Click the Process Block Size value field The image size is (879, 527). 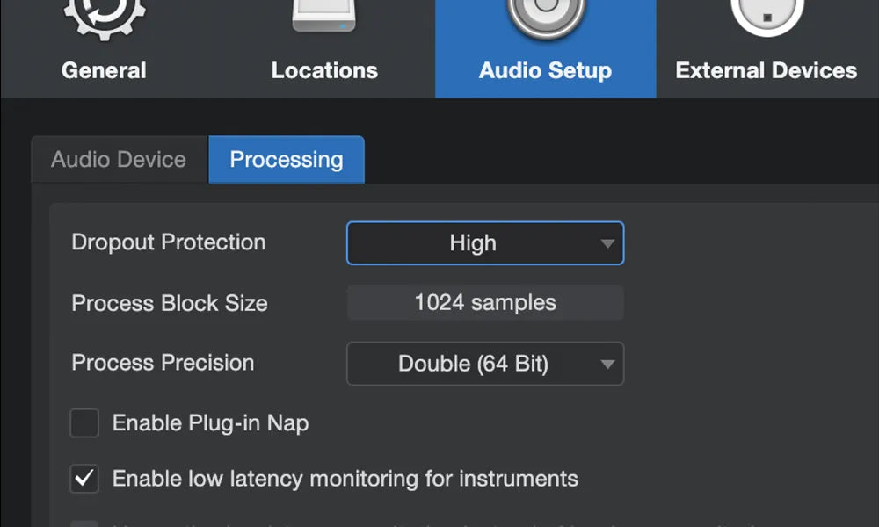(x=484, y=303)
